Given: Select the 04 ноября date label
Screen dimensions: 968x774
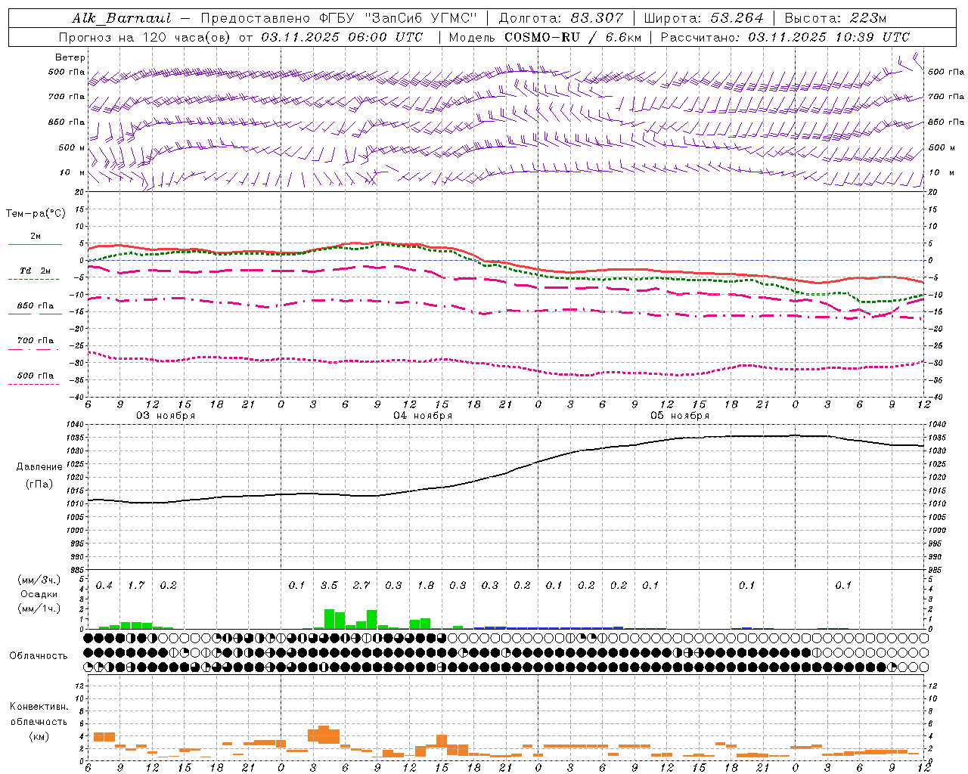Looking at the screenshot, I should pyautogui.click(x=423, y=416).
